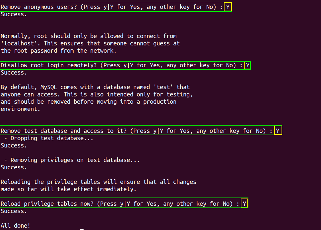Viewport: 321px width, 230px height.
Task: Click the "Normally, root should only be allowed" line
Action: point(89,36)
